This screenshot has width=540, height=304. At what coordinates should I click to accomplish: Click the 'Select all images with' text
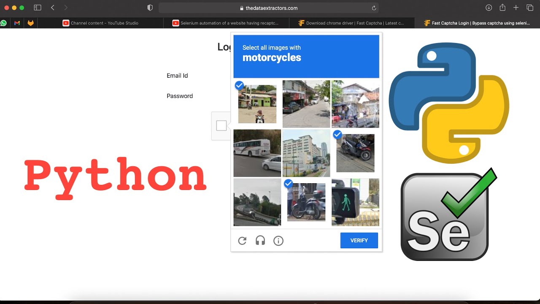pyautogui.click(x=272, y=48)
